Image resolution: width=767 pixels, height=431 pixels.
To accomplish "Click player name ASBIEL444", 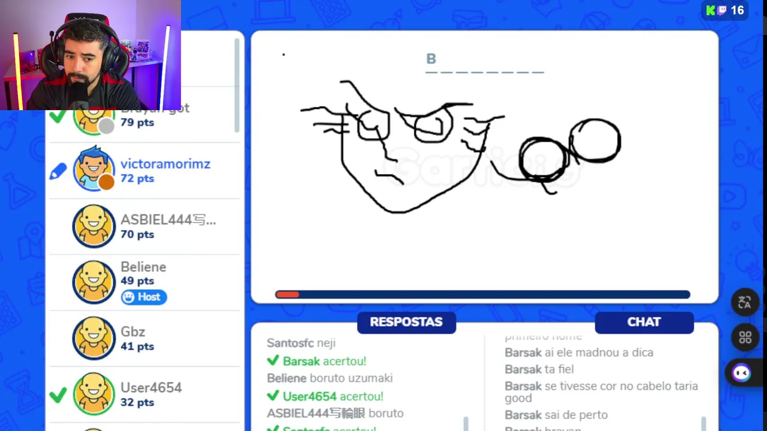I will [x=168, y=220].
